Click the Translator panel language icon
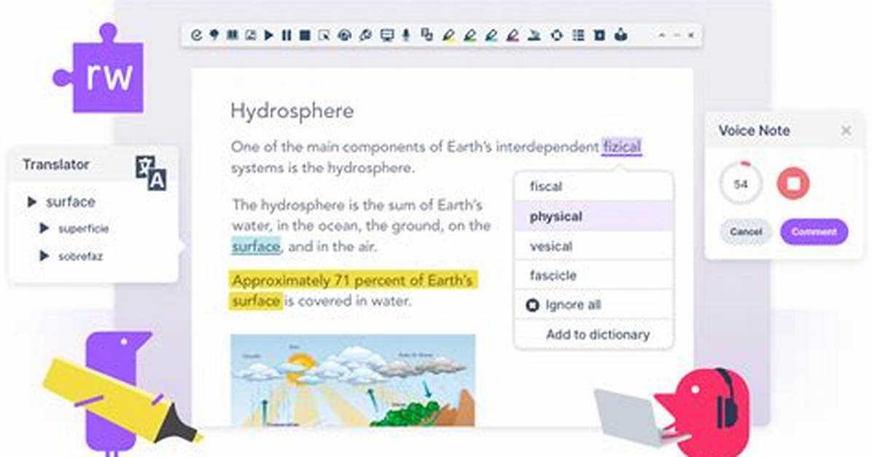Viewport: 872px width, 457px height. click(151, 172)
